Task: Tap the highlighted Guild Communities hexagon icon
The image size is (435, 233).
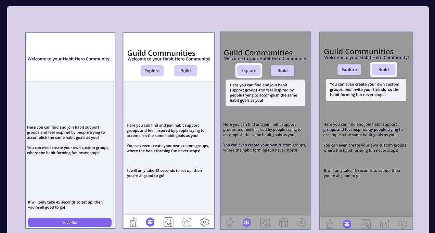Action: point(150,222)
